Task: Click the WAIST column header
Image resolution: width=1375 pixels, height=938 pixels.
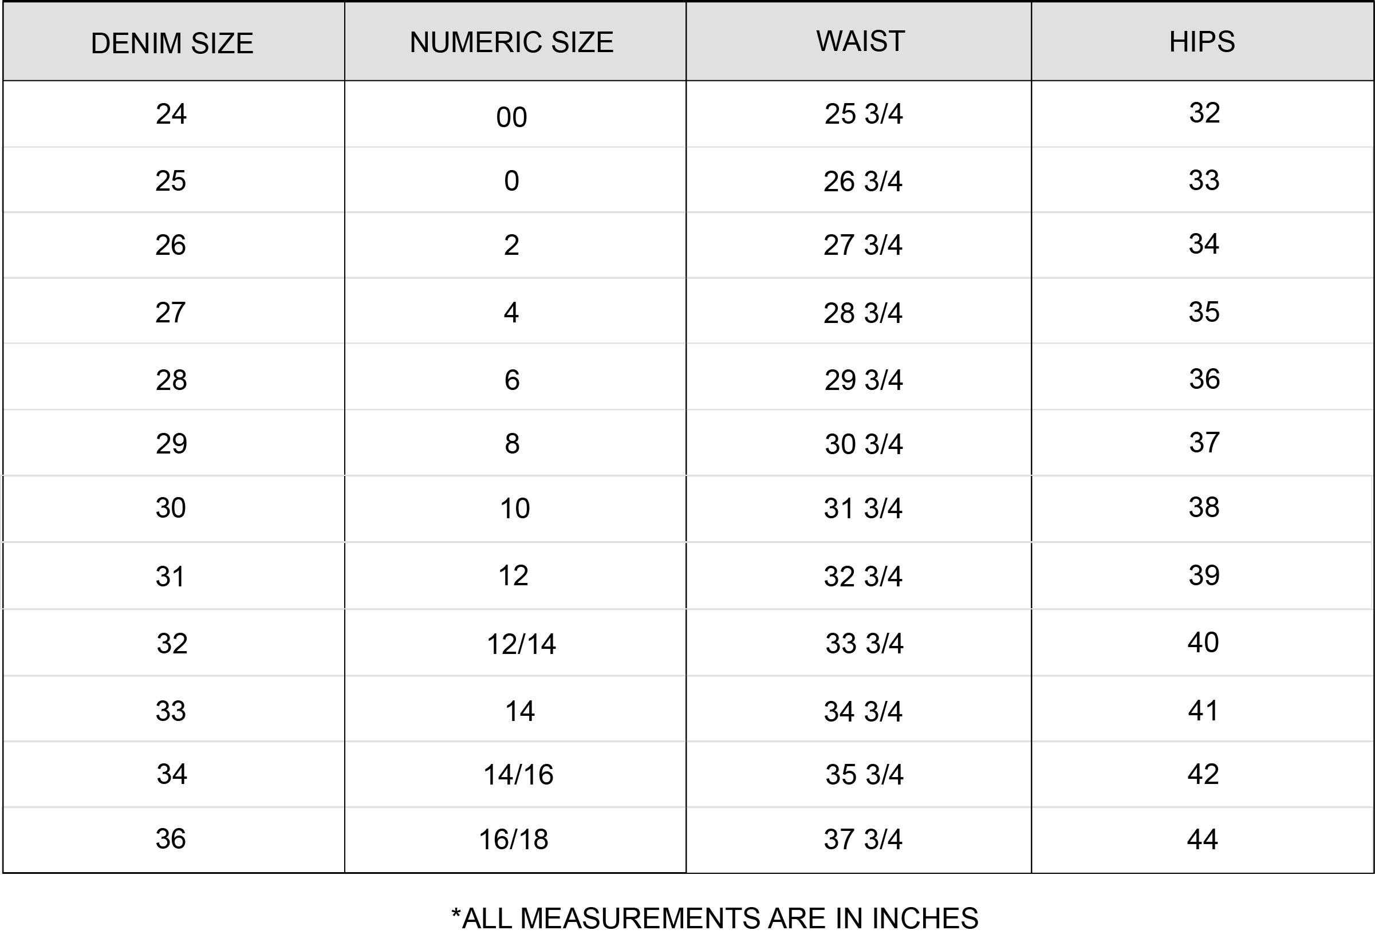Action: click(x=860, y=41)
